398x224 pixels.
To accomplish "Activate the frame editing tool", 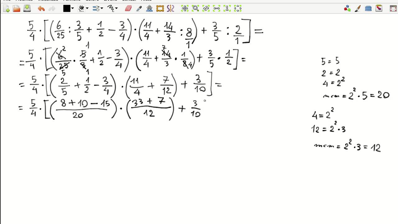I will point(160,8).
